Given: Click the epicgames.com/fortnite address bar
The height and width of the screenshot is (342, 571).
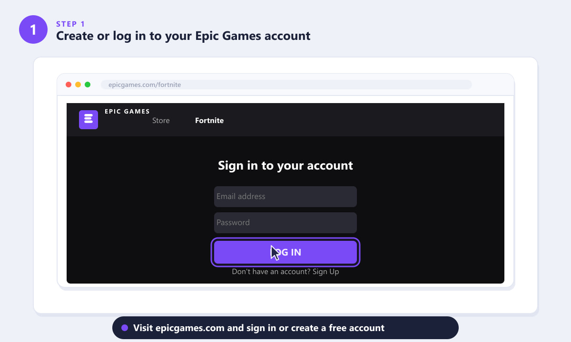Looking at the screenshot, I should [286, 85].
